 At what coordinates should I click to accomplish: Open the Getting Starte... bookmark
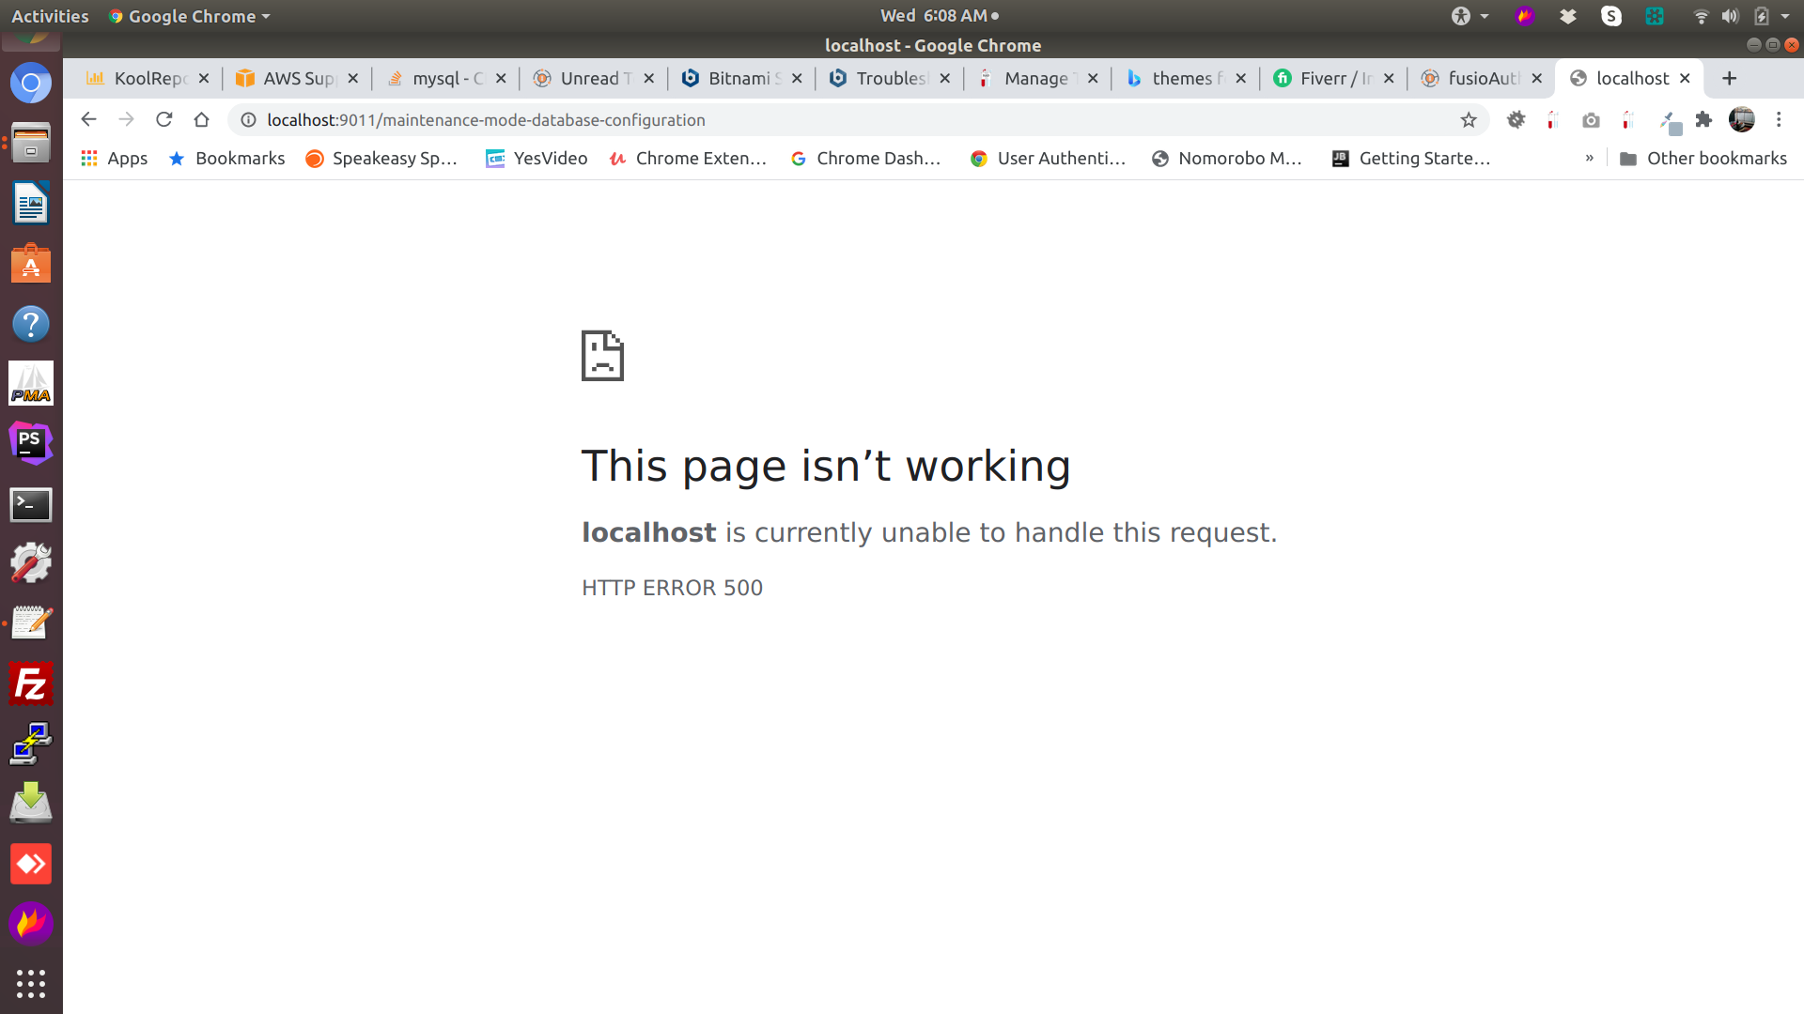[1411, 158]
